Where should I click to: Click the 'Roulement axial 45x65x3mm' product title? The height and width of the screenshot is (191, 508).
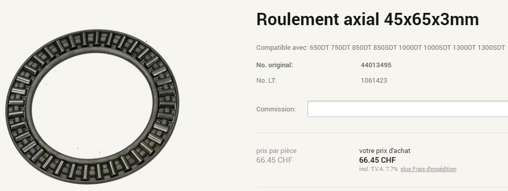point(368,20)
